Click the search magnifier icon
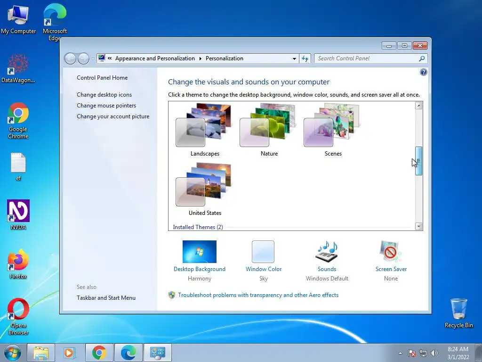 point(422,58)
